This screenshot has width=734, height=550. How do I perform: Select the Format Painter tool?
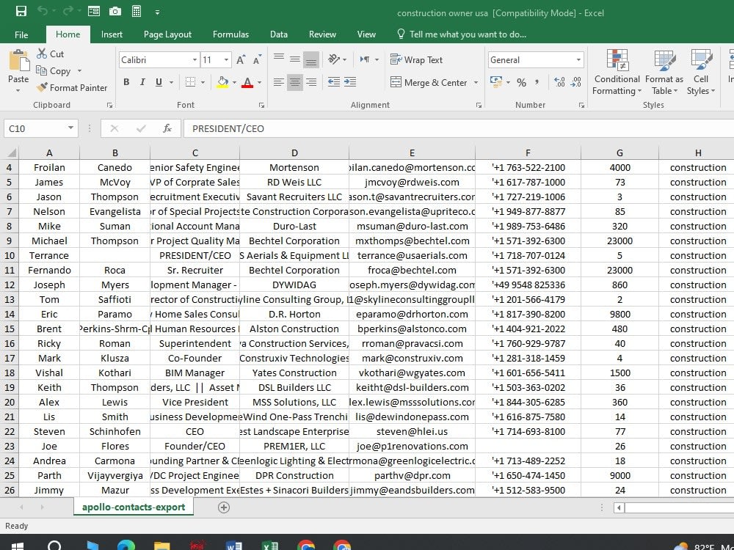click(x=72, y=87)
